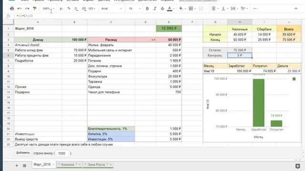The height and width of the screenshot is (171, 305).
Task: Open the borders menu
Action: coord(191,9)
